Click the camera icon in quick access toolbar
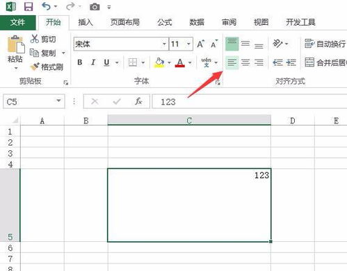The height and width of the screenshot is (271, 347). tap(95, 7)
